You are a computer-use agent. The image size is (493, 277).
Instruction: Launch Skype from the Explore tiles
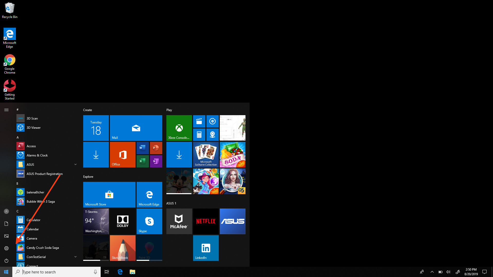click(149, 221)
